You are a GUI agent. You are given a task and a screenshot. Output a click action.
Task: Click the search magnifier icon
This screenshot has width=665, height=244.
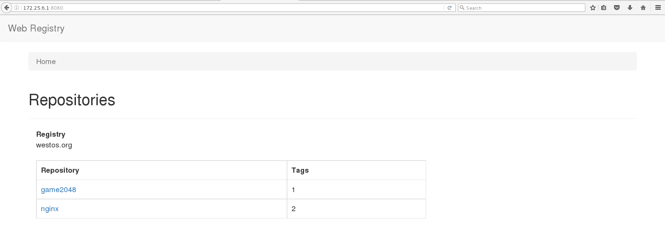coord(462,8)
